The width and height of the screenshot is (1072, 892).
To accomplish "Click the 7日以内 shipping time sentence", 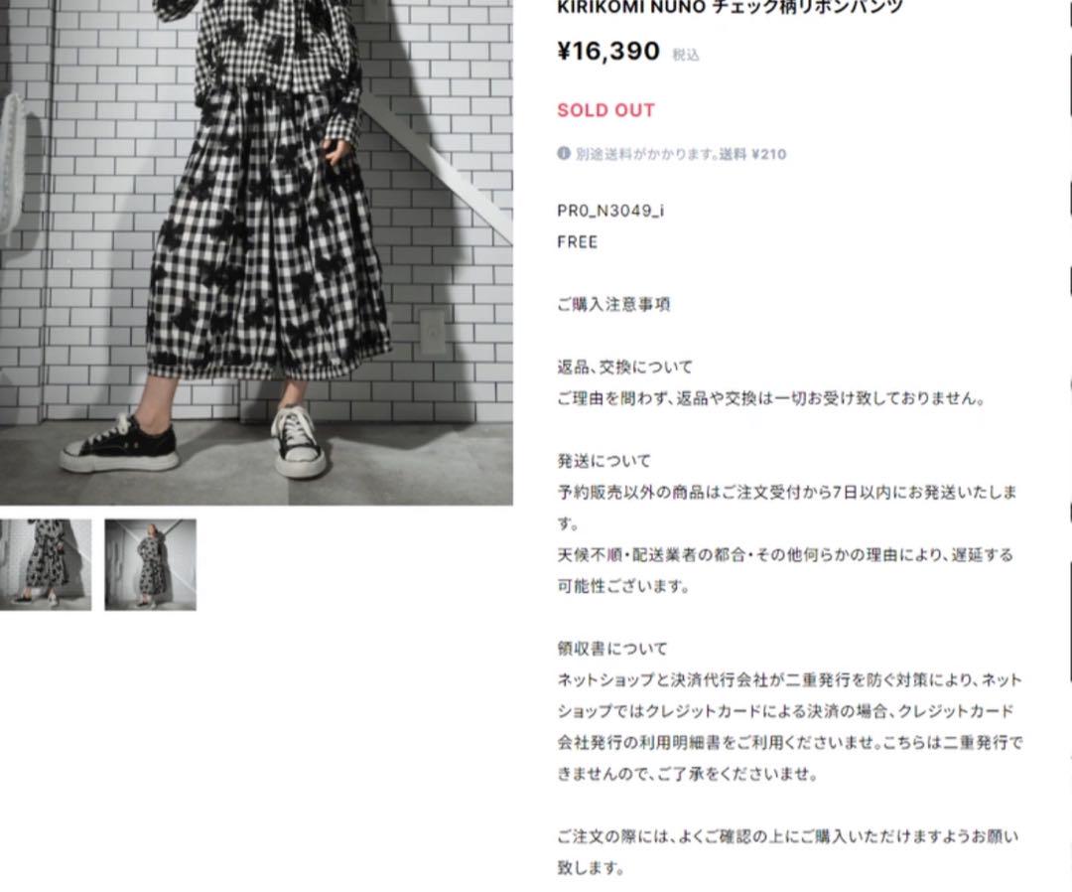I will [x=787, y=508].
